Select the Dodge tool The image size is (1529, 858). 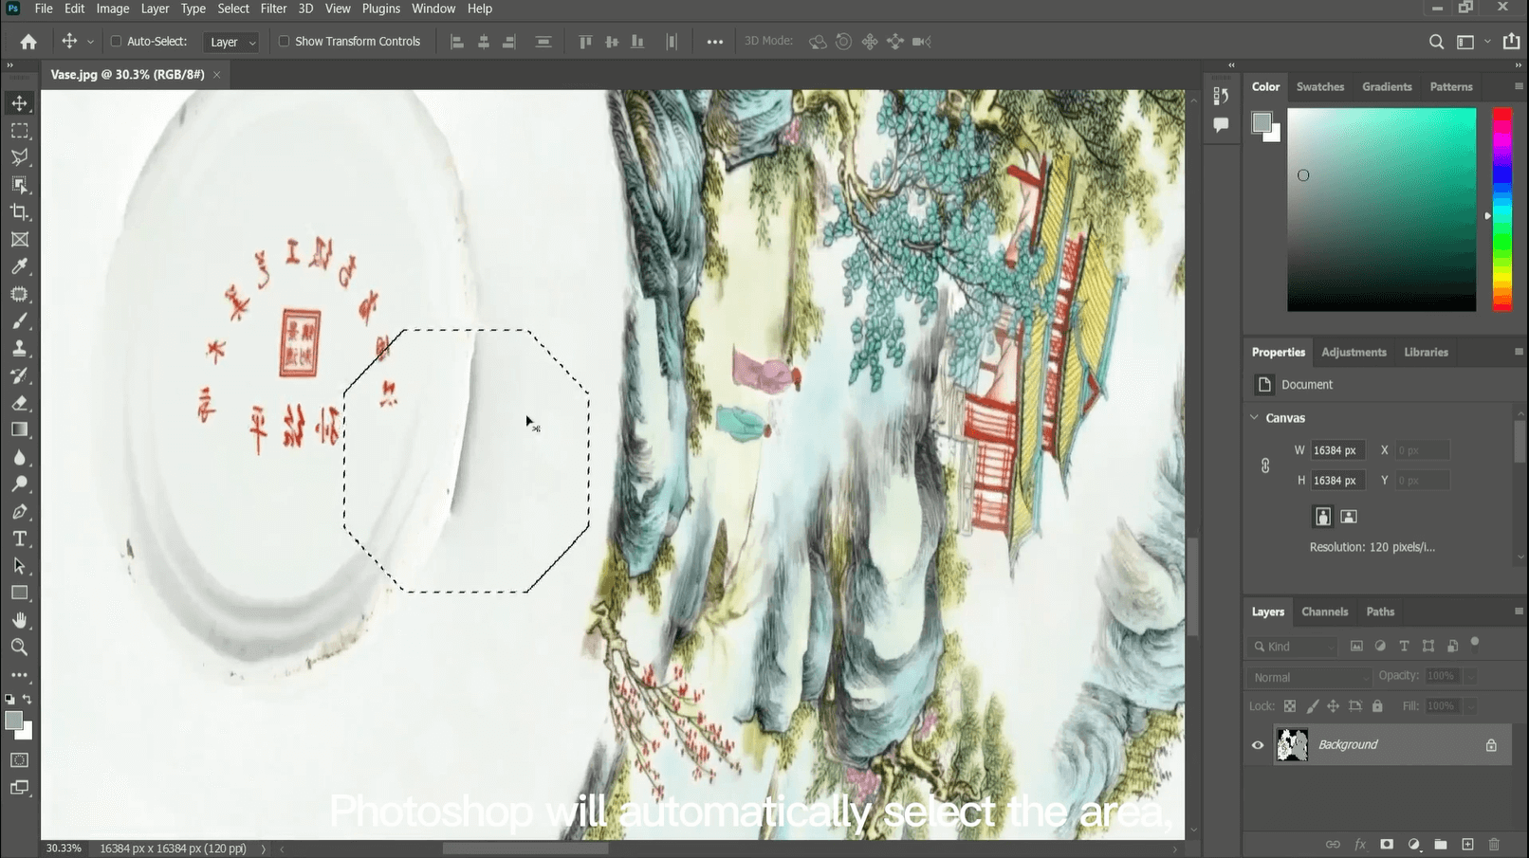click(x=19, y=484)
